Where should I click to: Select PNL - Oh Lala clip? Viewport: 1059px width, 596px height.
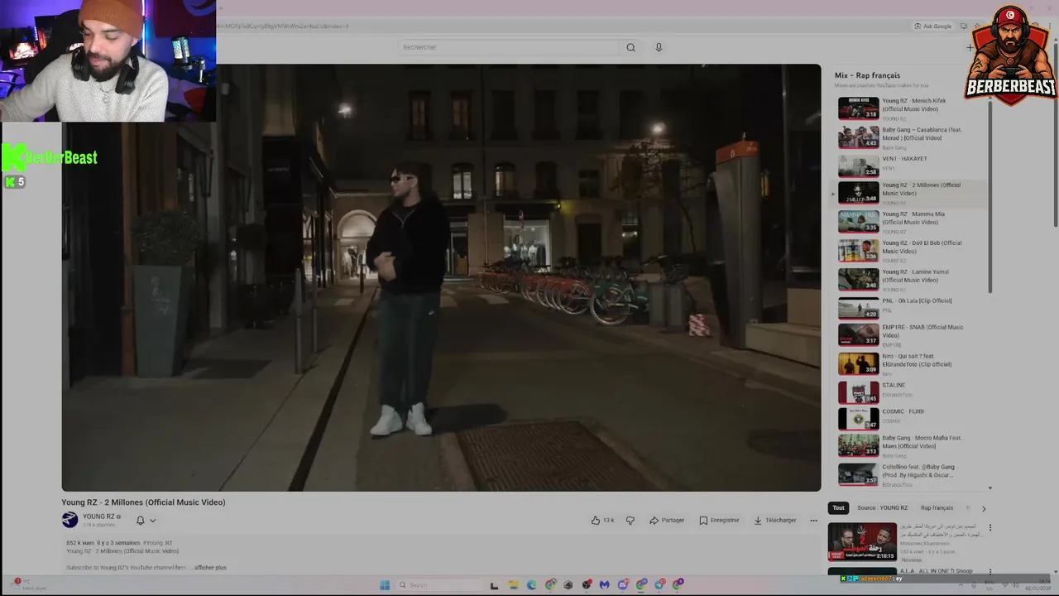pos(913,308)
